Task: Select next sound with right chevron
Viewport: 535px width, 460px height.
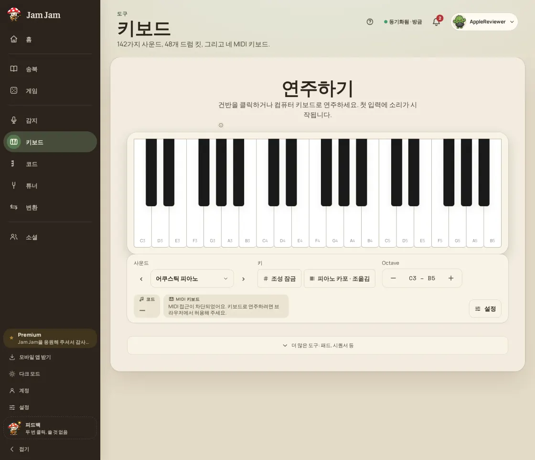Action: 243,279
